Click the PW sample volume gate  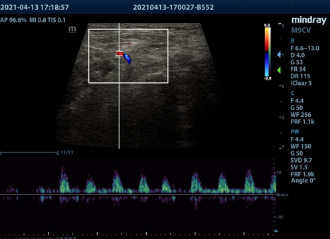click(x=119, y=54)
